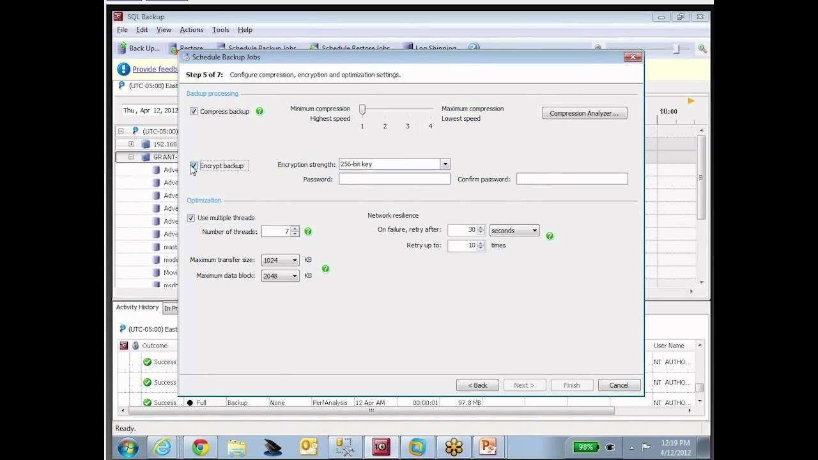This screenshot has width=818, height=460.
Task: Click the 192.168 server icon in tree
Action: coord(146,144)
